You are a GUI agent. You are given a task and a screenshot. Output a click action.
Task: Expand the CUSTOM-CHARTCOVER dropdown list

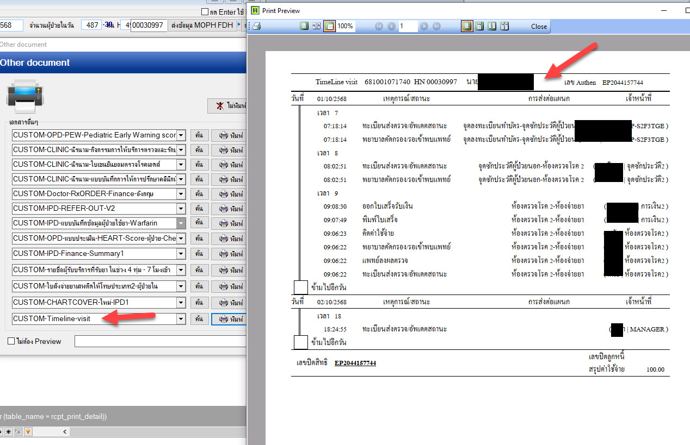tap(181, 302)
